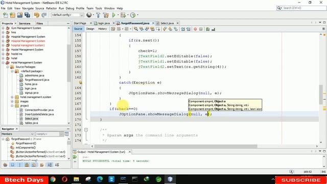Image resolution: width=327 pixels, height=184 pixels.
Task: Switch to the Services tab
Action: (25, 24)
